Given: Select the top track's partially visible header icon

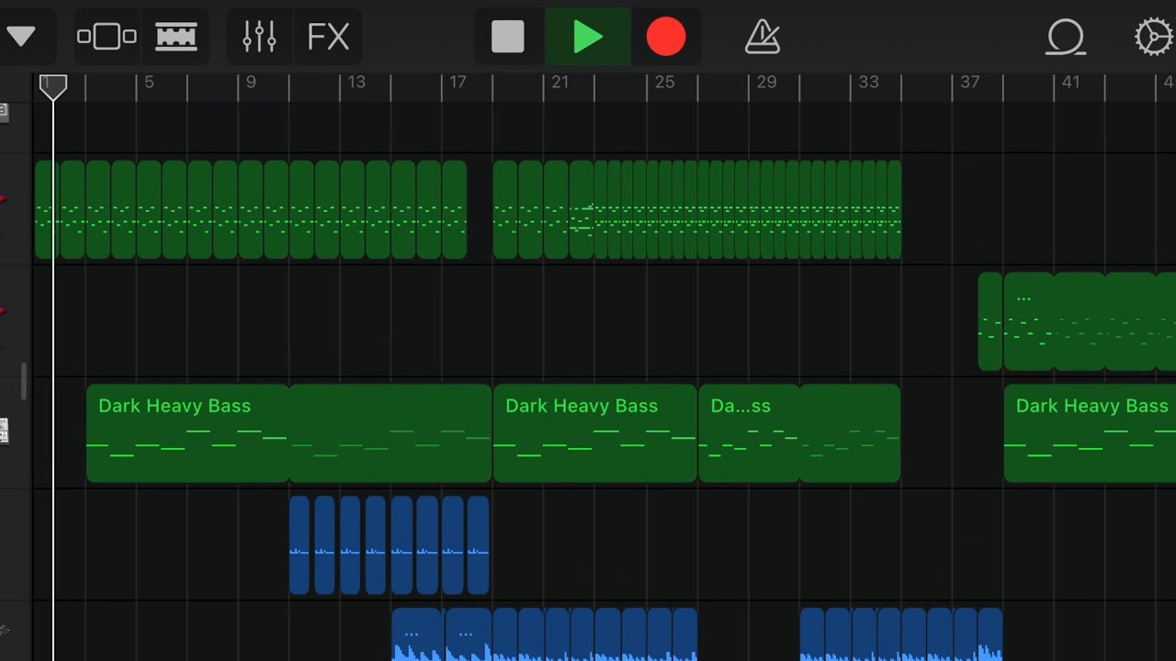Looking at the screenshot, I should click(4, 112).
